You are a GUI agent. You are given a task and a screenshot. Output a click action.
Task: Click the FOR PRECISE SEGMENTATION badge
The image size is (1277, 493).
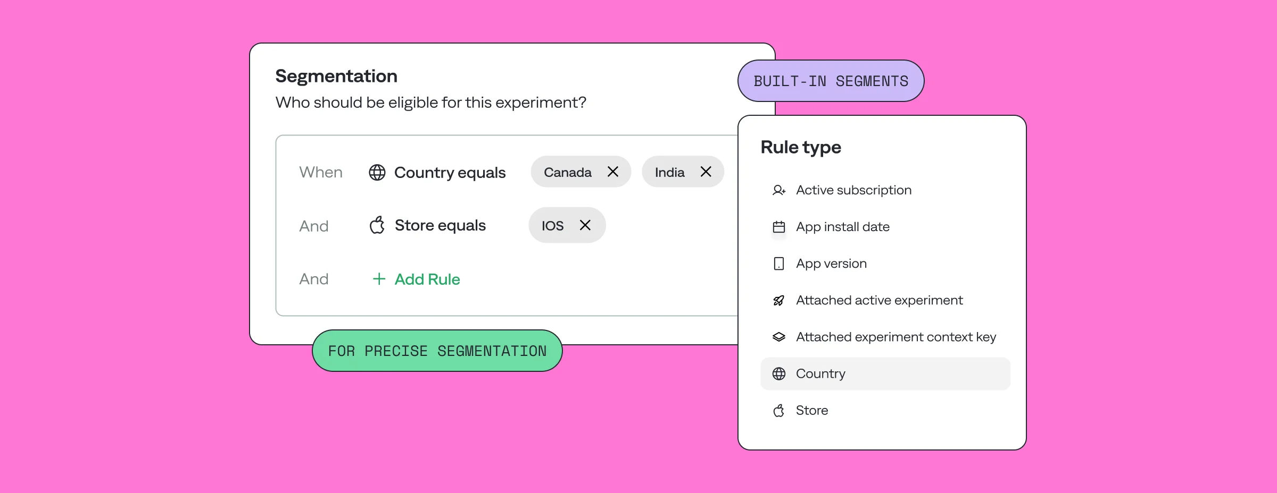point(437,350)
